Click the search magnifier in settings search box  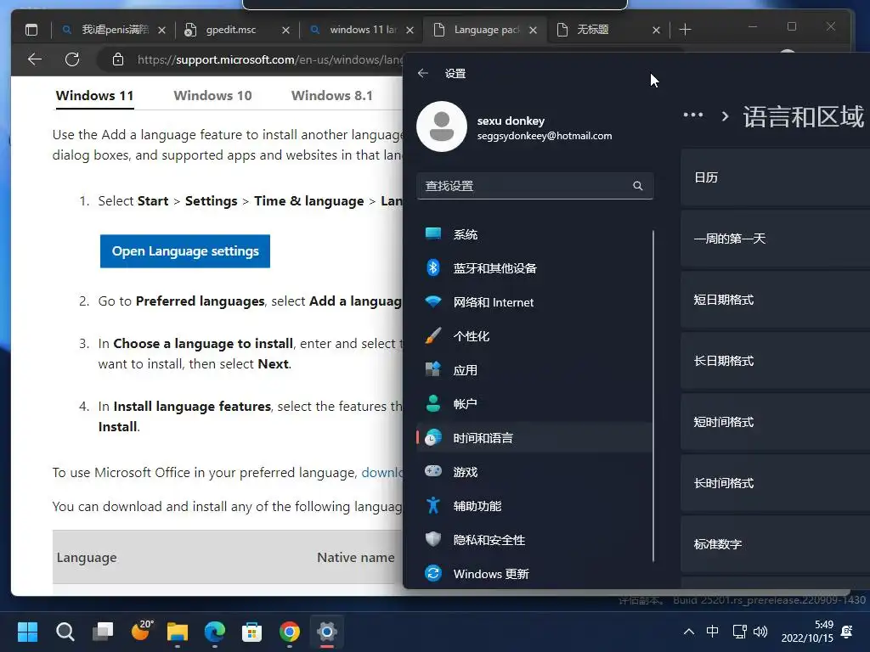click(x=637, y=186)
